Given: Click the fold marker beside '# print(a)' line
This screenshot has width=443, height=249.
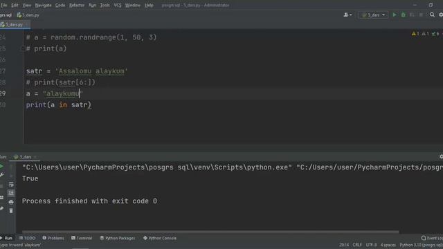Looking at the screenshot, I should pos(23,48).
